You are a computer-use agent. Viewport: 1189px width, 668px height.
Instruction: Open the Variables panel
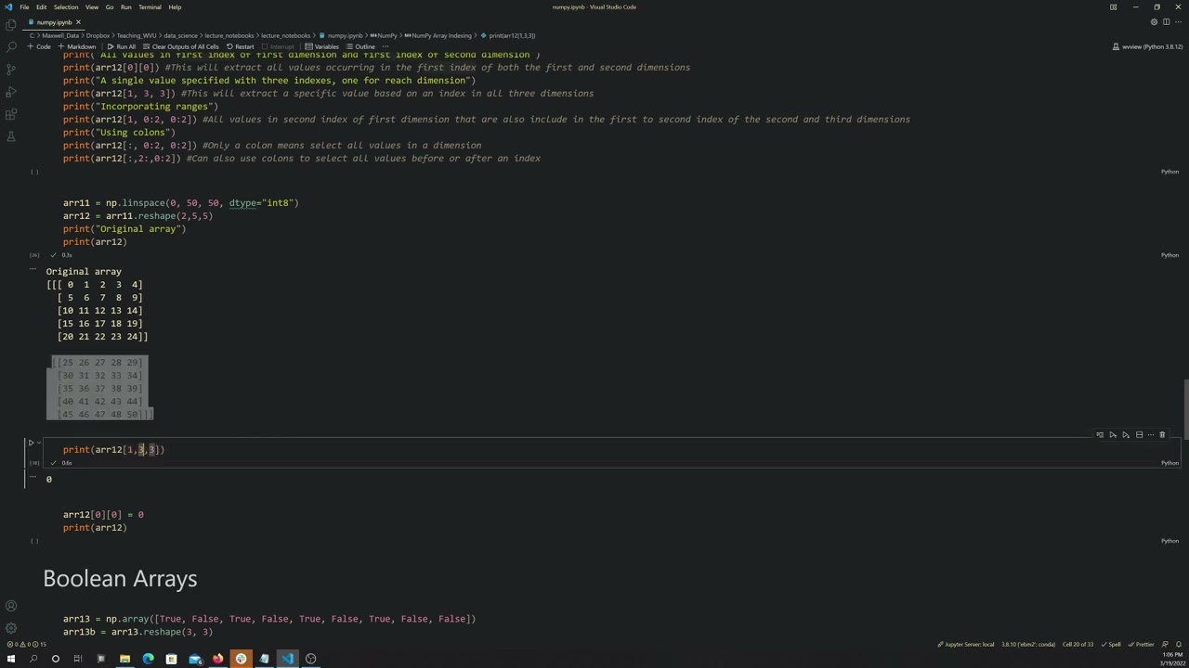[x=322, y=46]
